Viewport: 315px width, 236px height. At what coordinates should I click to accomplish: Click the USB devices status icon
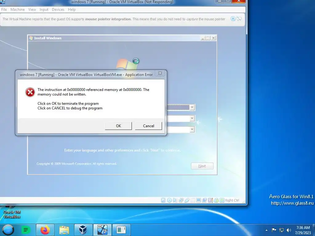187,200
